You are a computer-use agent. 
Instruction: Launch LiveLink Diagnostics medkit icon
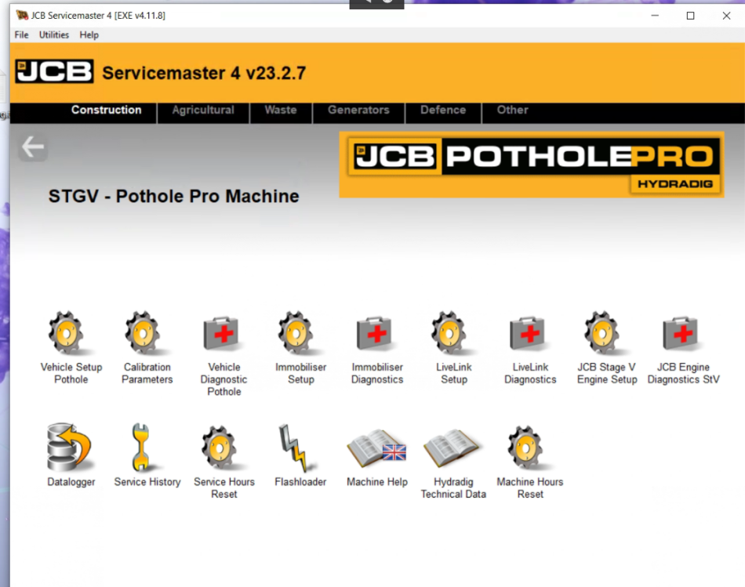[529, 333]
